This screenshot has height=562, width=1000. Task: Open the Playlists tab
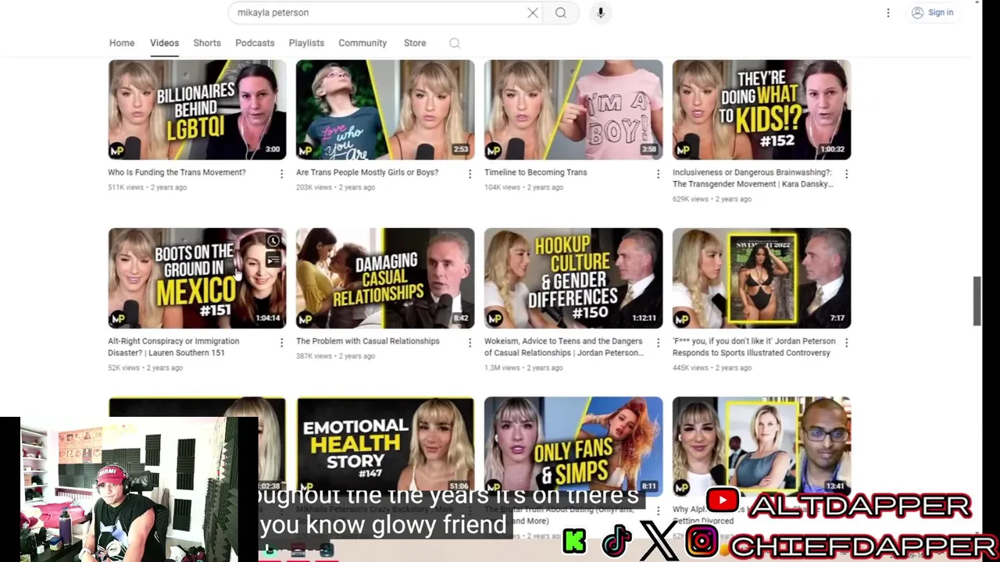pos(306,43)
